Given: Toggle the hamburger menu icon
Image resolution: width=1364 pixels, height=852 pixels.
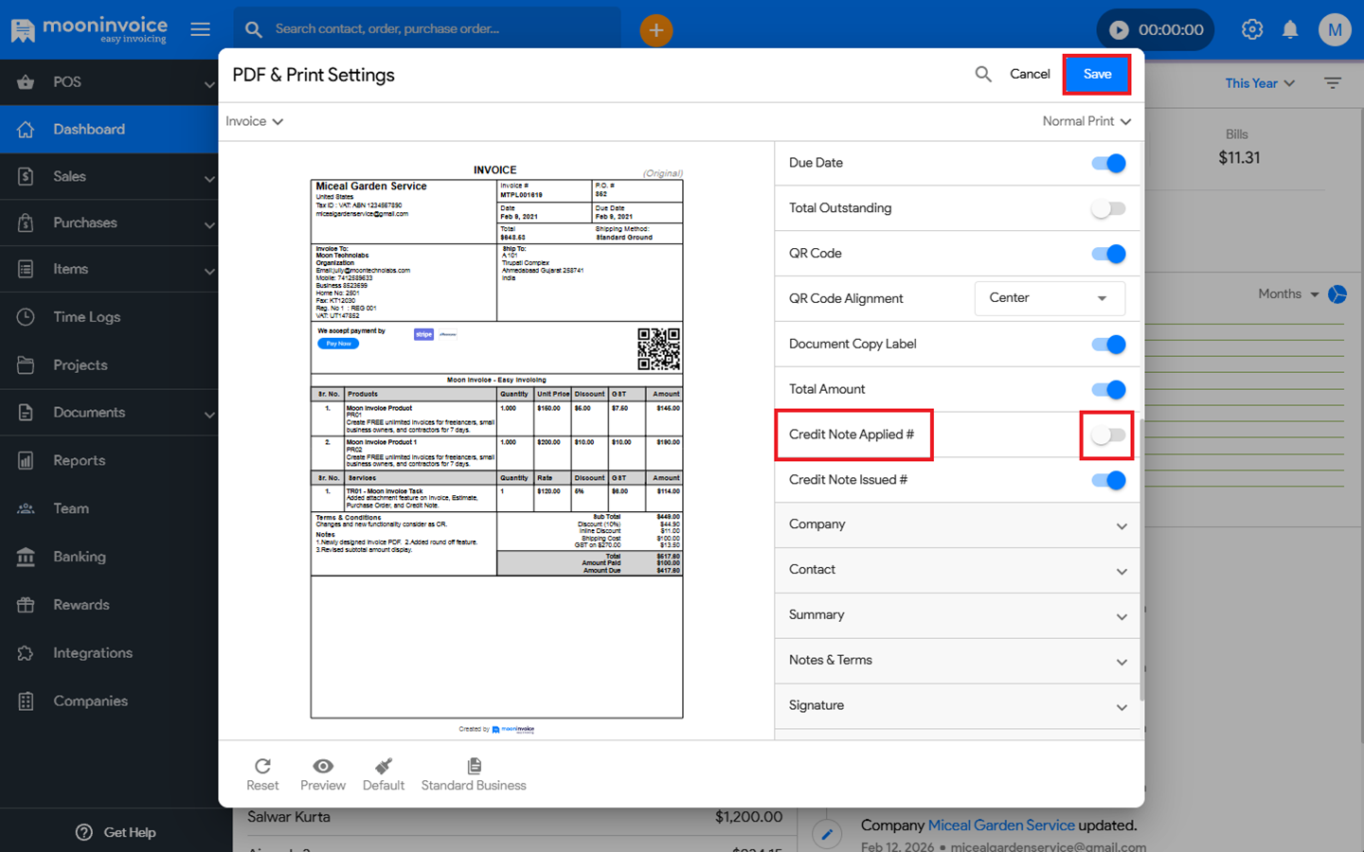Looking at the screenshot, I should click(201, 30).
